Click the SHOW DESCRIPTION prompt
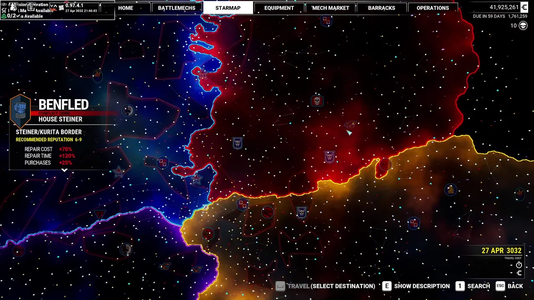This screenshot has height=300, width=534. [422, 286]
